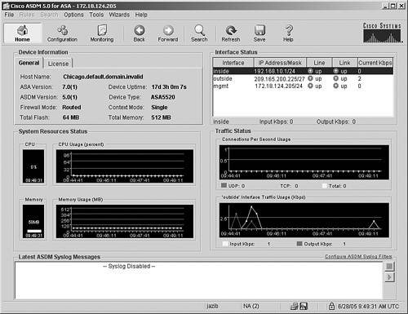
Task: Click the syslog stop button icon
Action: (x=389, y=266)
